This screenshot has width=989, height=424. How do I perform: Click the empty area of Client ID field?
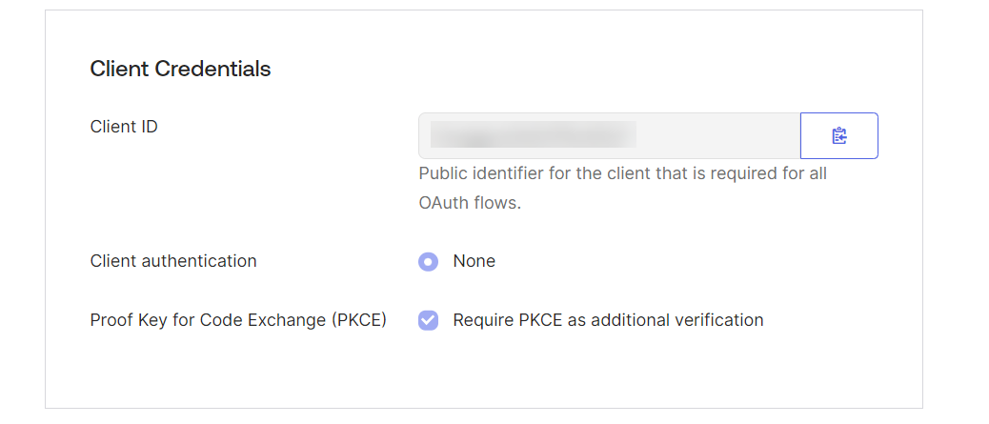717,135
